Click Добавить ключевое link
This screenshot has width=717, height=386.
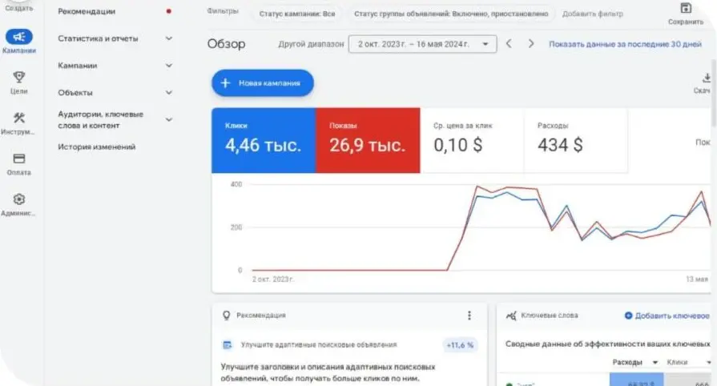(667, 316)
